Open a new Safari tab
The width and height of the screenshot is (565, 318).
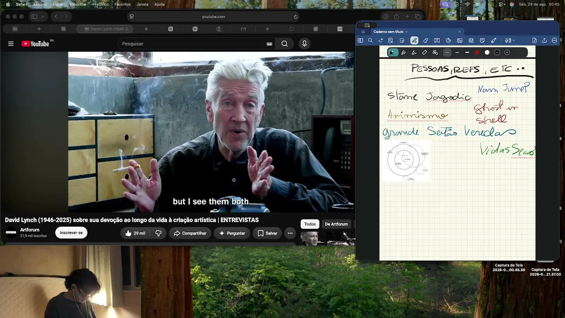(407, 17)
